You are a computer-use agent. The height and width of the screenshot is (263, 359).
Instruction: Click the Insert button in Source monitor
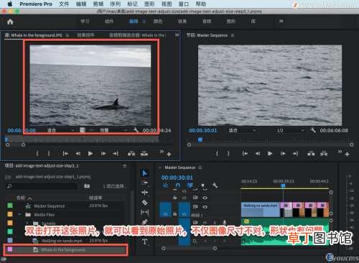pyautogui.click(x=131, y=153)
